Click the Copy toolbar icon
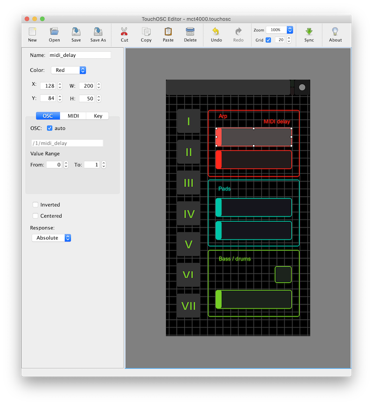Viewport: 373px width, 405px height. point(146,32)
